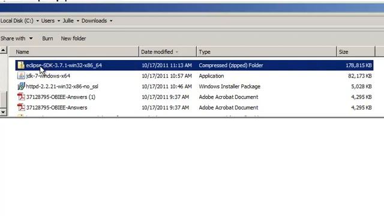Viewport: 384px width, 216px height.
Task: Open dropdown arrow after Downloads breadcrumb
Action: point(111,21)
